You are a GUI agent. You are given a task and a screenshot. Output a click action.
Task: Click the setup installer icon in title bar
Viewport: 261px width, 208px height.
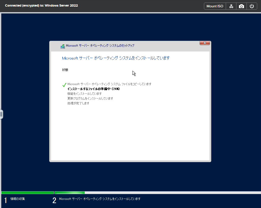[x=63, y=46]
